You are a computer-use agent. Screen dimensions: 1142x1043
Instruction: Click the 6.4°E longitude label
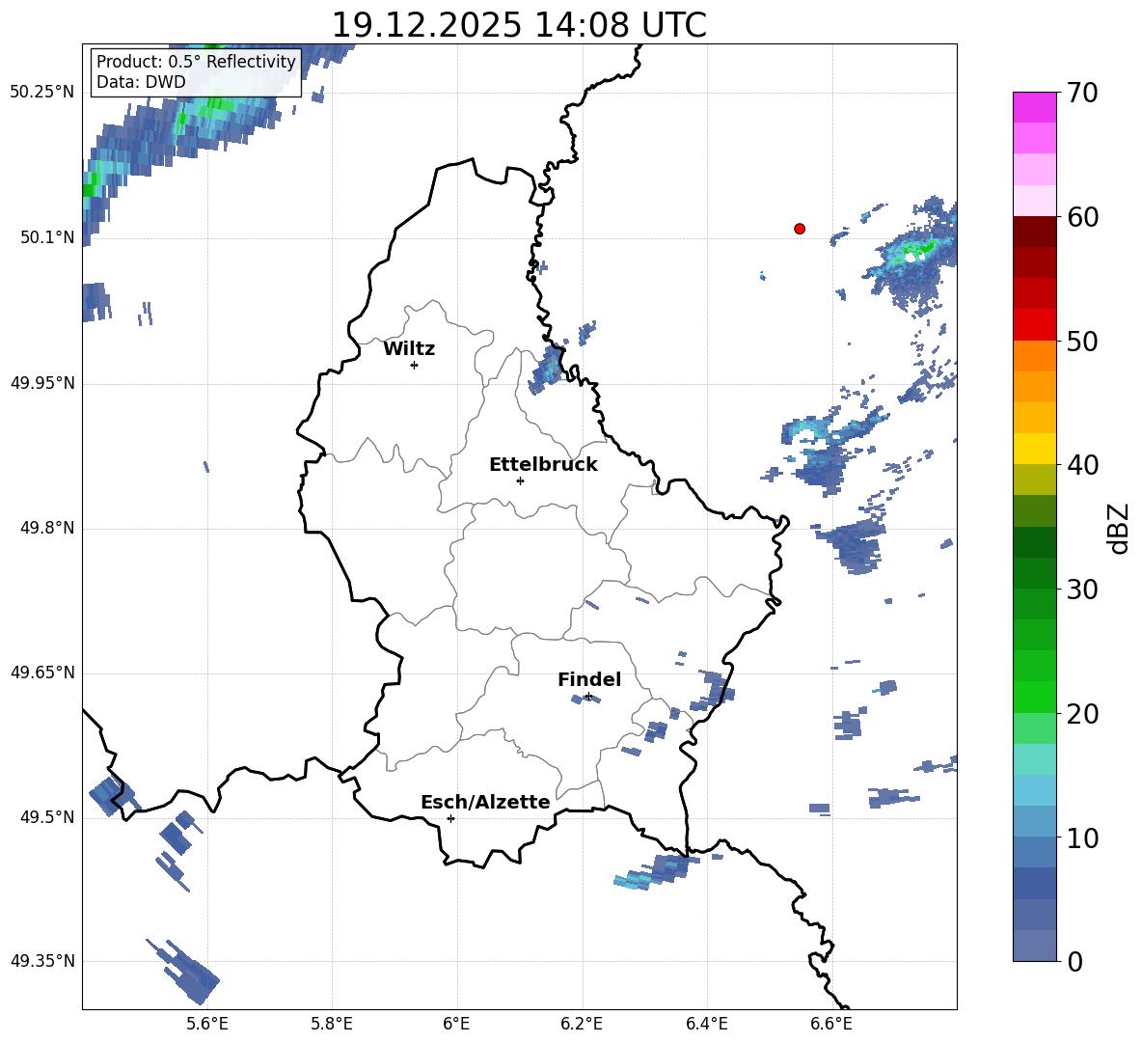[707, 1024]
